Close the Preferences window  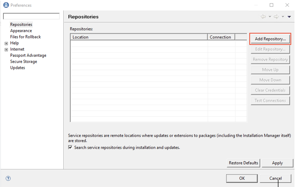[x=287, y=5]
